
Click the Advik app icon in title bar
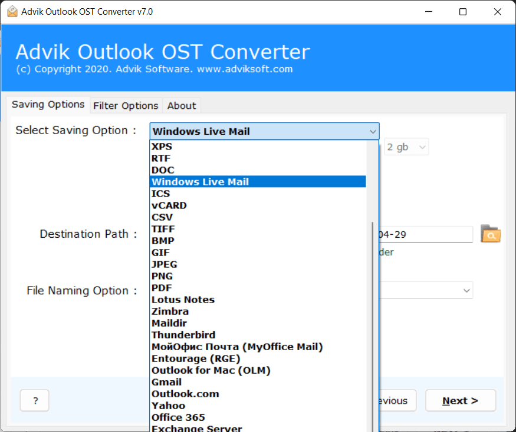pyautogui.click(x=12, y=12)
